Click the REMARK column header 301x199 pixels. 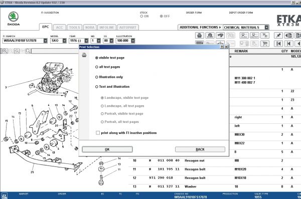(x=241, y=51)
